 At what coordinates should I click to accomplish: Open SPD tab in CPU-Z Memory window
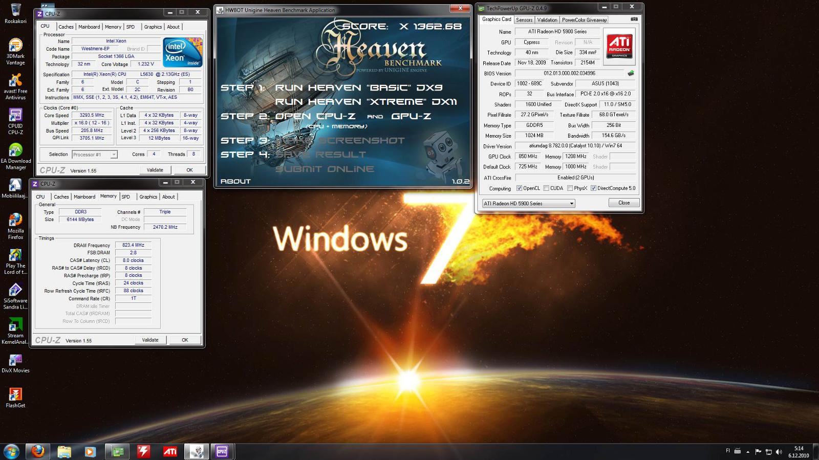click(126, 196)
